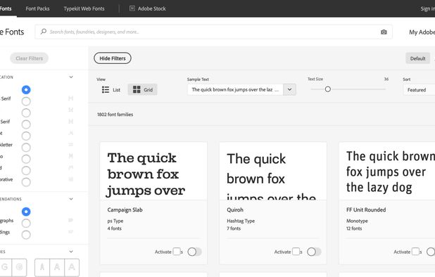435x277 pixels.
Task: Click the '12 fonts' text
Action: pos(354,228)
